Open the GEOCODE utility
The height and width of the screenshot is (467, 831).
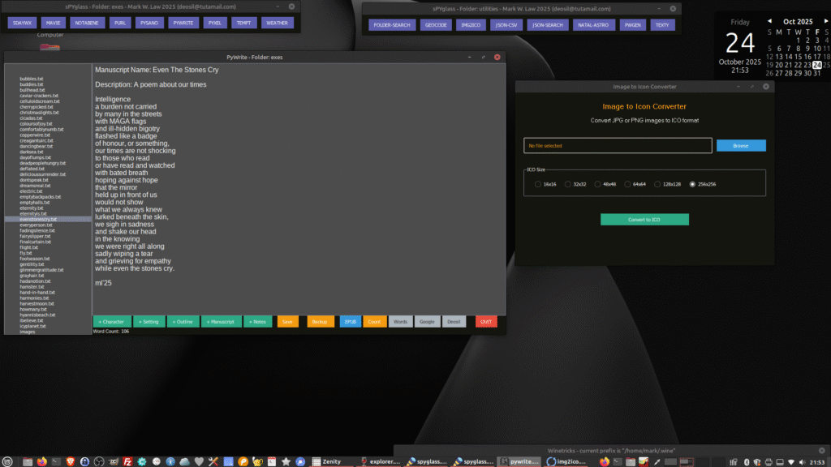(436, 24)
